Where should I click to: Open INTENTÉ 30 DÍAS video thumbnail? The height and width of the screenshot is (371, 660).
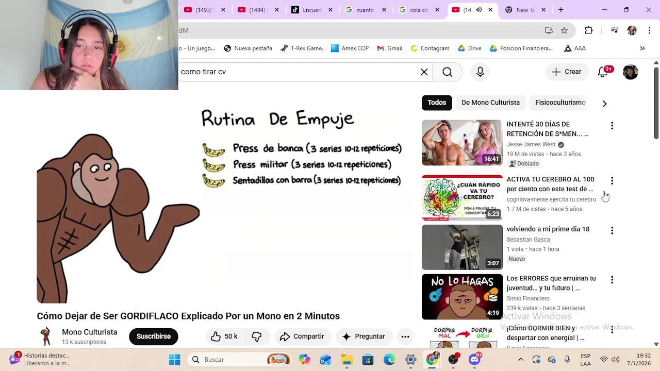462,143
